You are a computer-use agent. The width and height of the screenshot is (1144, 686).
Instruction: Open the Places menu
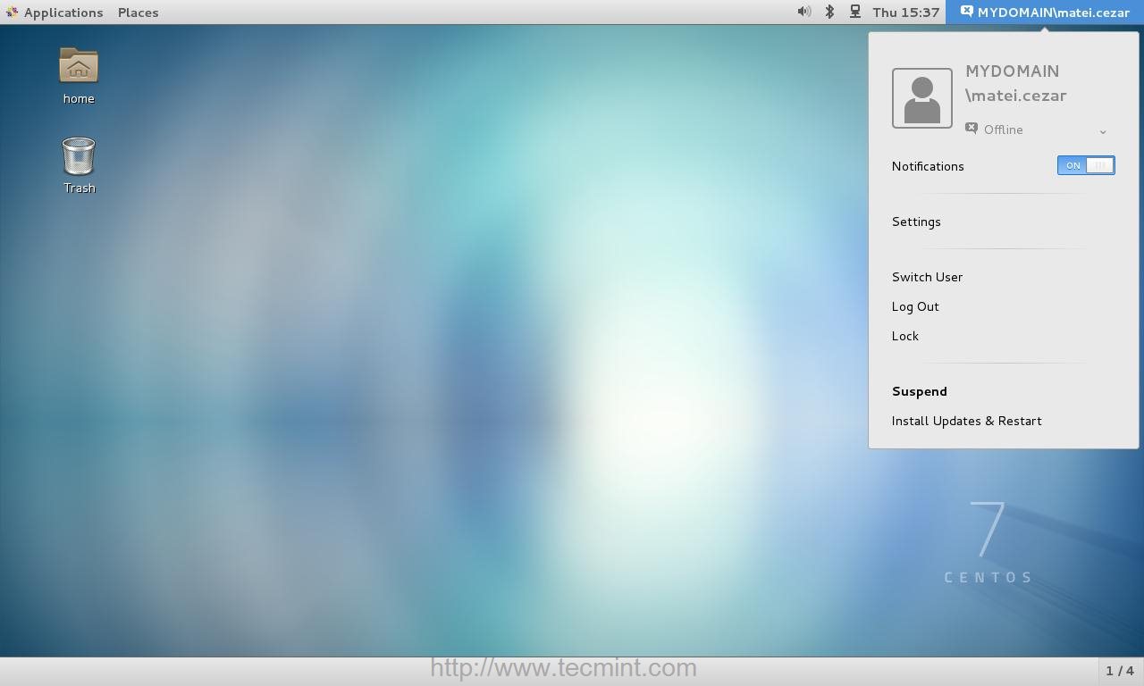(x=139, y=13)
